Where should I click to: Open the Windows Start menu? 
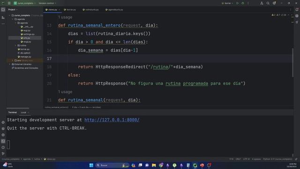click(x=91, y=165)
